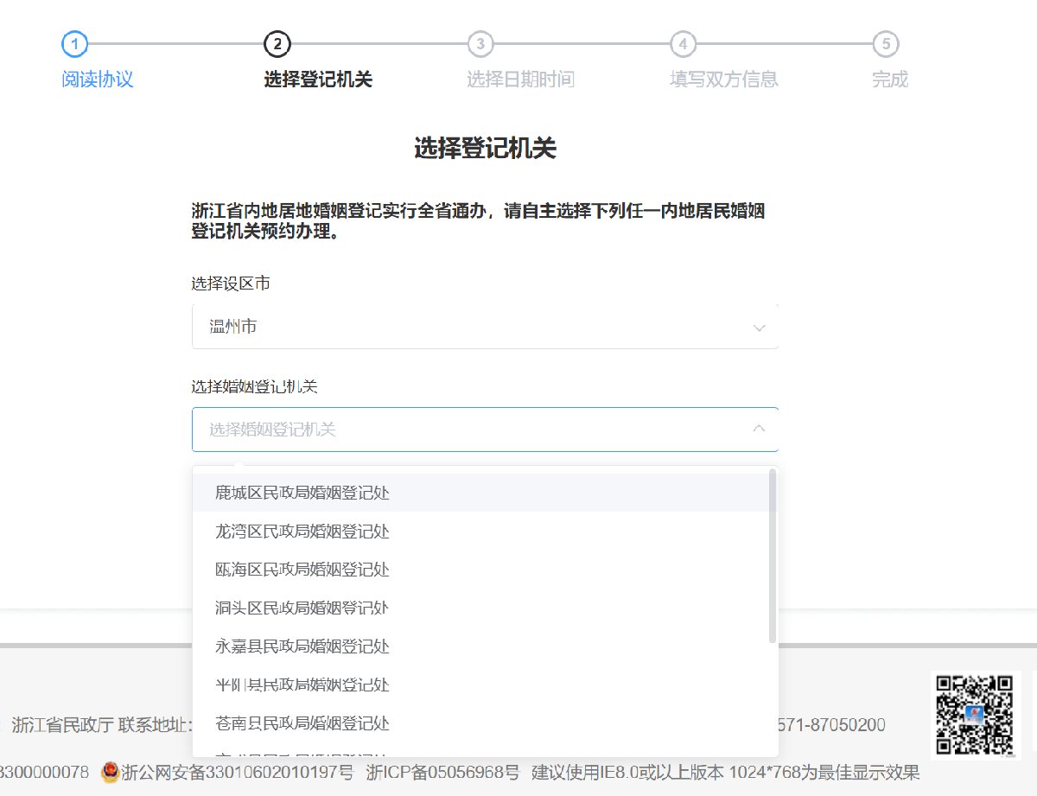This screenshot has height=796, width=1037.
Task: Click the registry dropdown list scrollbar
Action: click(x=772, y=556)
